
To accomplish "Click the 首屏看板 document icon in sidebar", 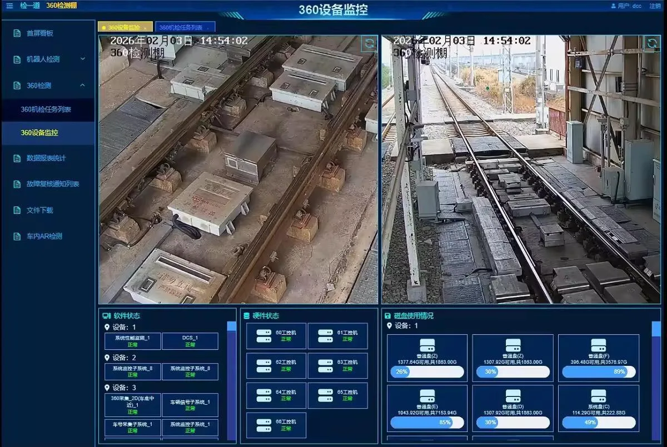I will (17, 33).
